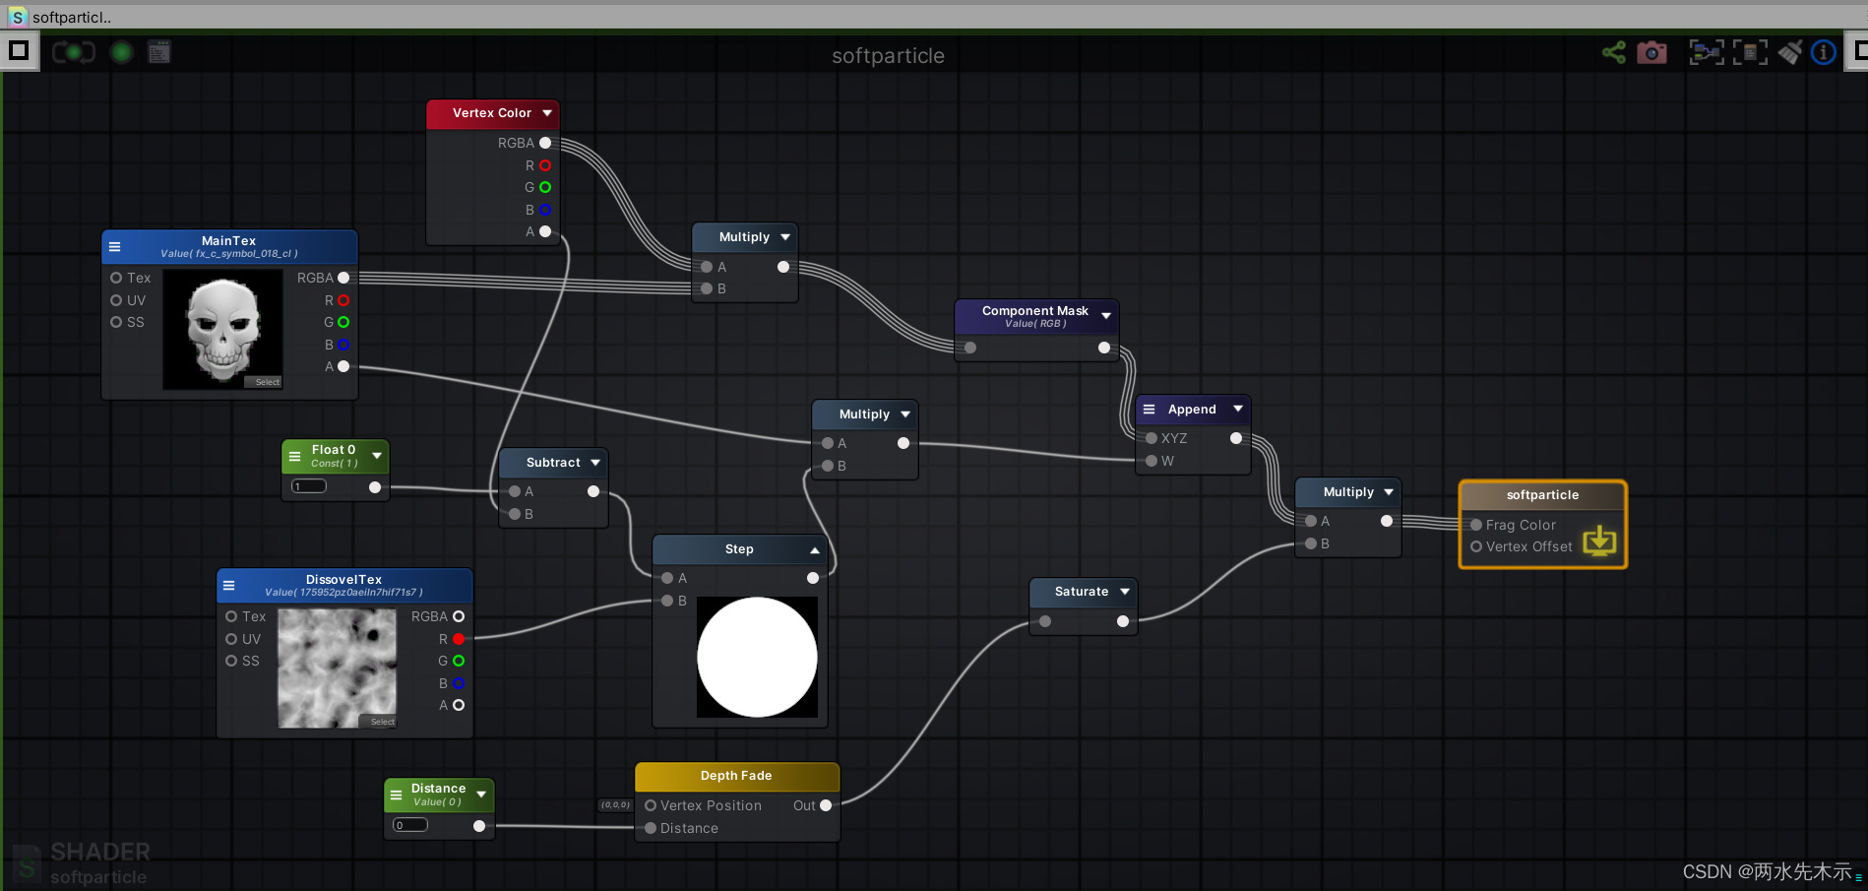Click the DissovelTex Tex input port
The width and height of the screenshot is (1868, 891).
[231, 616]
